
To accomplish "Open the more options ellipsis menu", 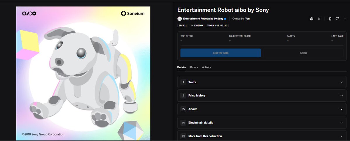I will click(x=344, y=19).
